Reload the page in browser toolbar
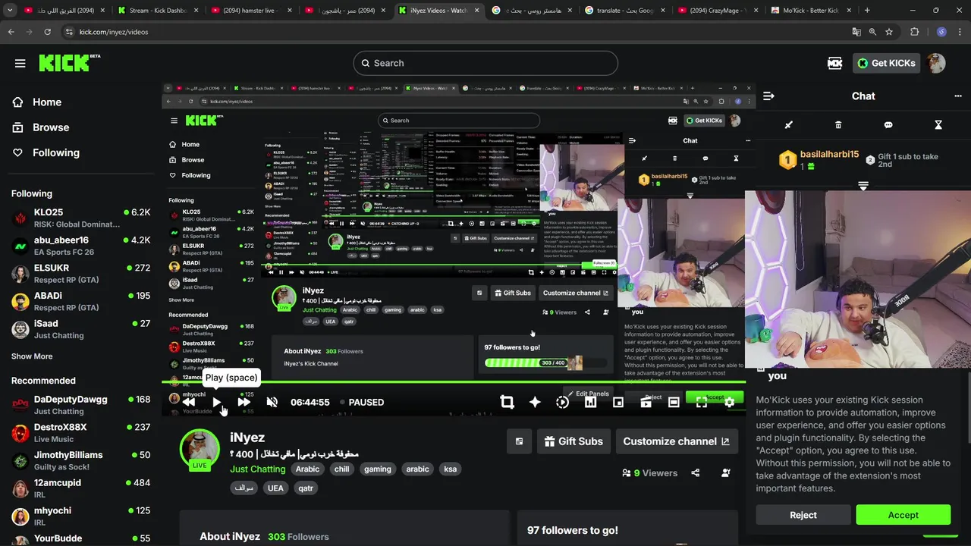Viewport: 971px width, 546px height. click(47, 32)
